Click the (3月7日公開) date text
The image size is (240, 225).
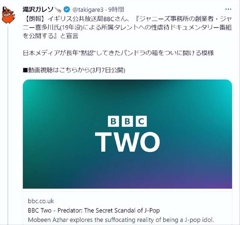tap(108, 70)
